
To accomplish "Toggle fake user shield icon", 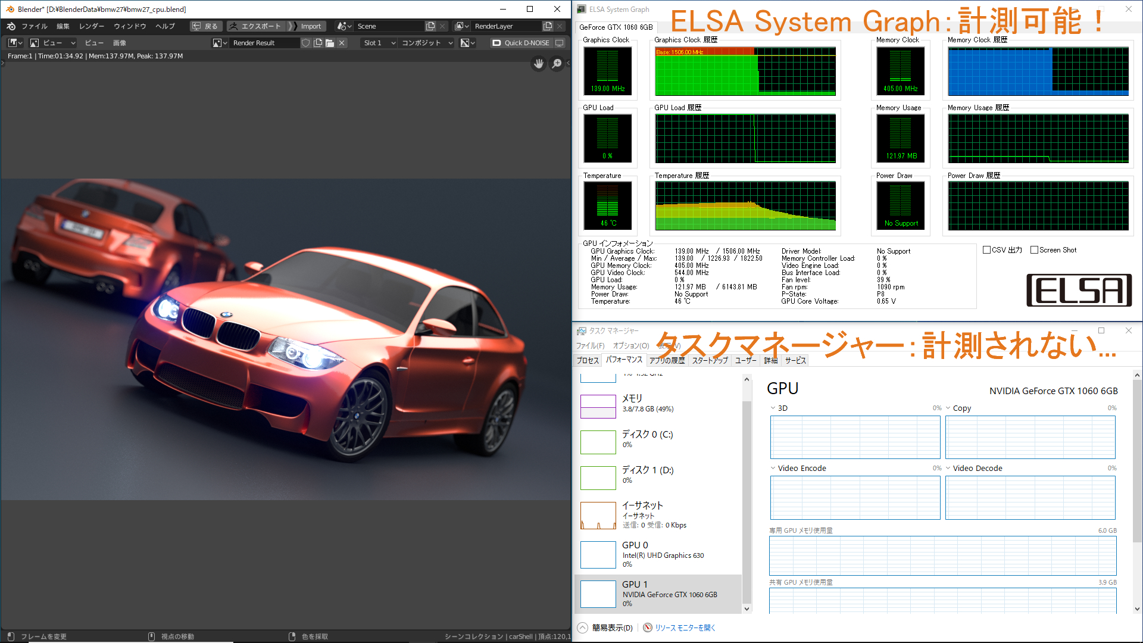I will 305,43.
